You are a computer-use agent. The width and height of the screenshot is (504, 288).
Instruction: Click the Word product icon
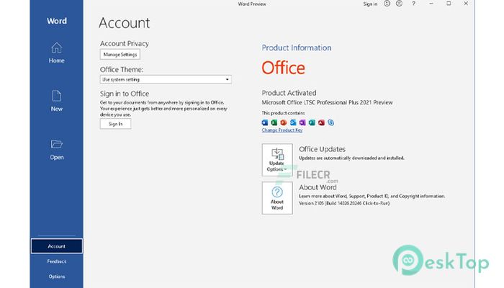pyautogui.click(x=265, y=122)
